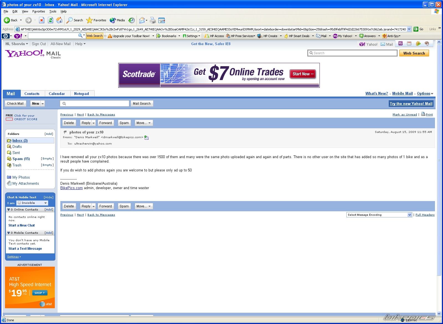Viewport: 443px width, 324px height.
Task: Click Mark as Unread link
Action: (405, 114)
